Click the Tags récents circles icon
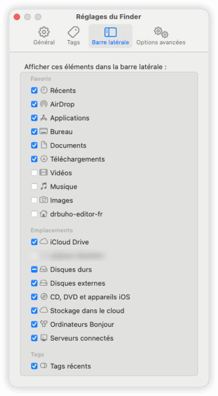The width and height of the screenshot is (218, 396). [x=44, y=365]
